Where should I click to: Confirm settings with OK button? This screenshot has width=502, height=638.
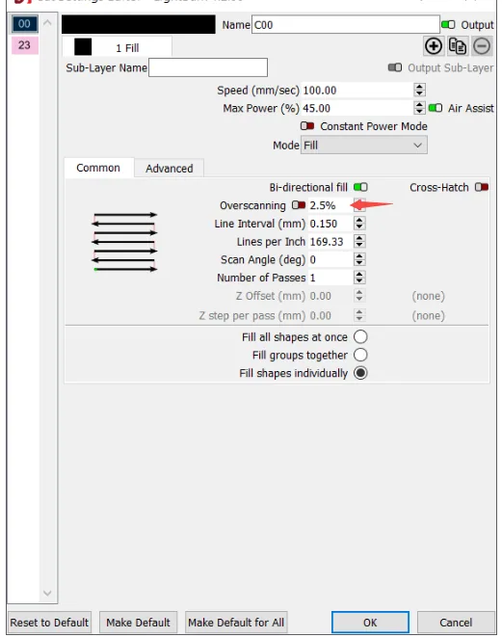[x=370, y=623]
